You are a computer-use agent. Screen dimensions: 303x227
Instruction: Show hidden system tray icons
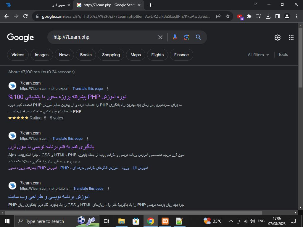[x=231, y=221]
